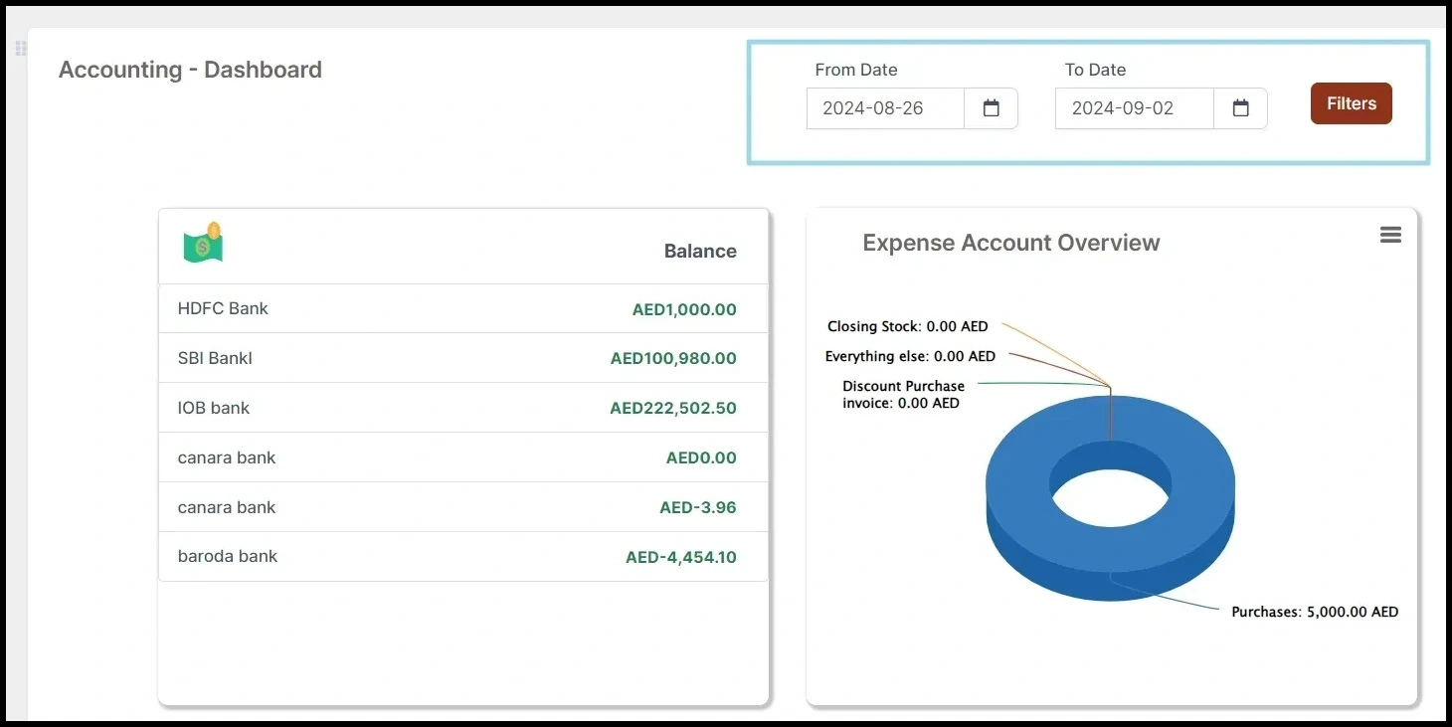Open the To Date calendar picker icon
The width and height of the screenshot is (1452, 727).
pyautogui.click(x=1240, y=108)
